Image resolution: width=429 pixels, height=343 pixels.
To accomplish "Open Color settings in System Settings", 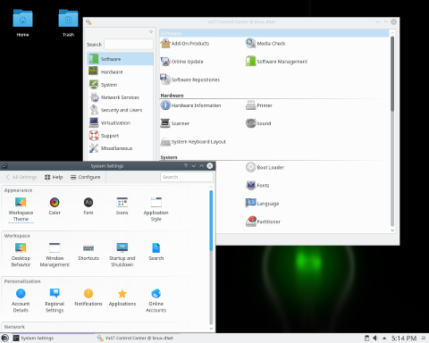I will (x=55, y=206).
